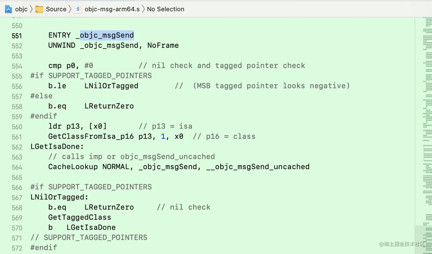The image size is (432, 254).
Task: Click the objc project icon in breadcrumb
Action: pyautogui.click(x=9, y=9)
